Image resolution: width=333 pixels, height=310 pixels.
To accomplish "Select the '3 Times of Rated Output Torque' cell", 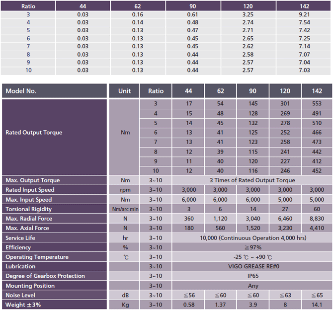I will tap(252, 180).
